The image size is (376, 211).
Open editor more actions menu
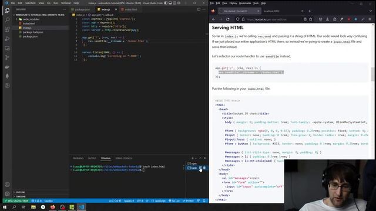pos(204,9)
